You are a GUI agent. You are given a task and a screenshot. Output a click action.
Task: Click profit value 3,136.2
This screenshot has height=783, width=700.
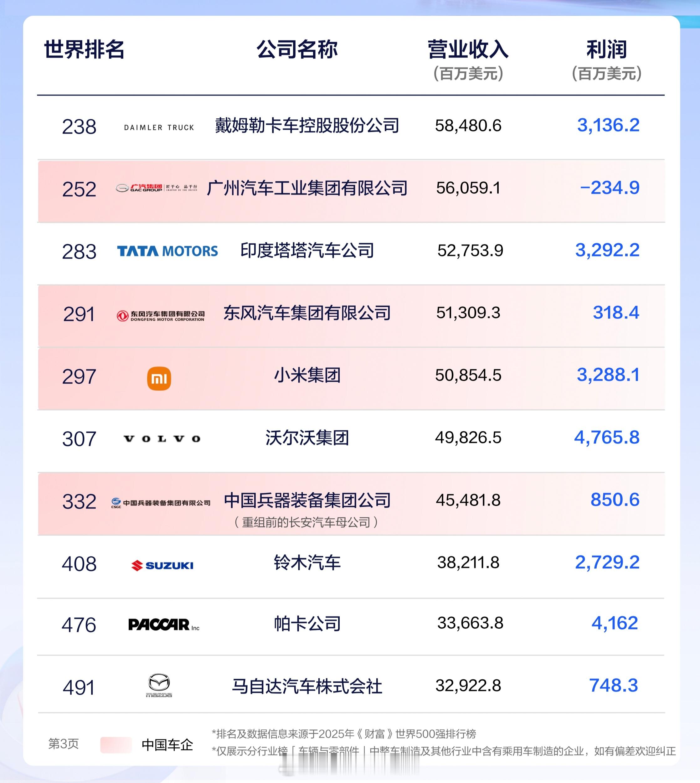click(608, 125)
